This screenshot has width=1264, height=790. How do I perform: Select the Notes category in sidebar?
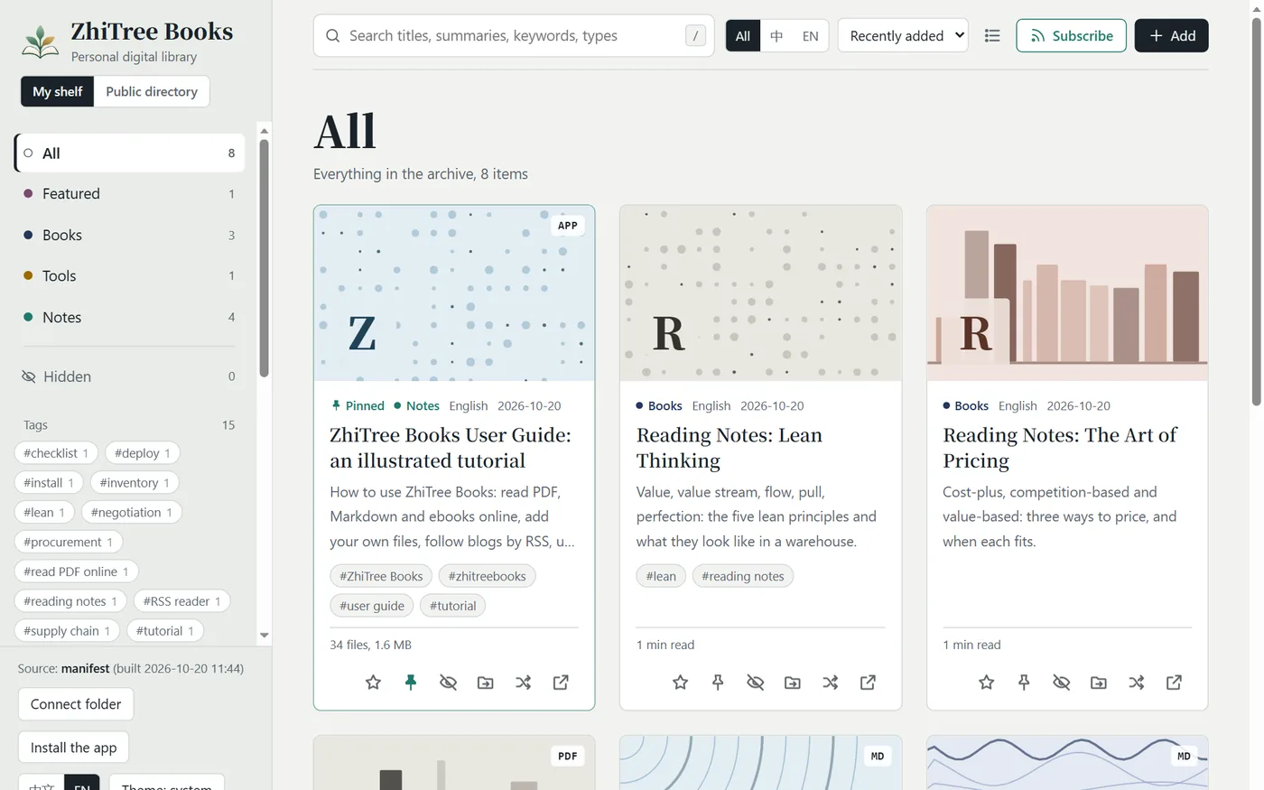pos(130,318)
